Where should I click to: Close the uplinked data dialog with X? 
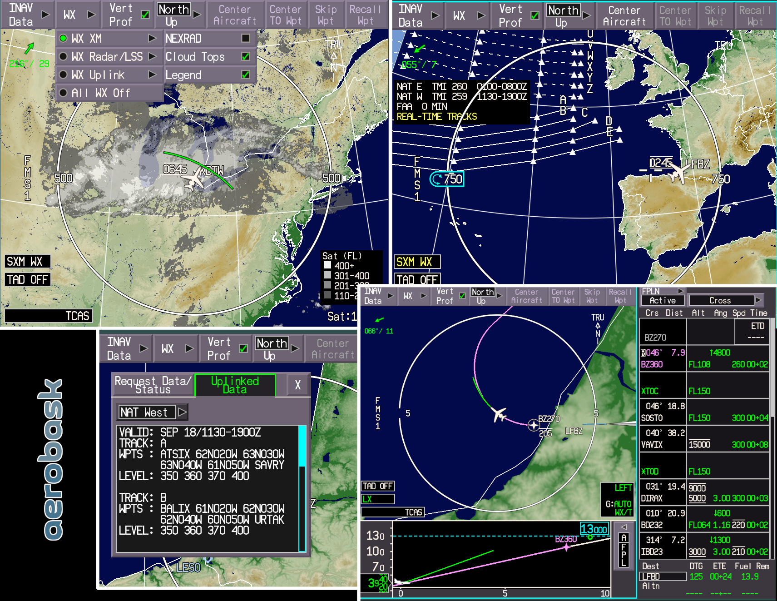(x=298, y=385)
